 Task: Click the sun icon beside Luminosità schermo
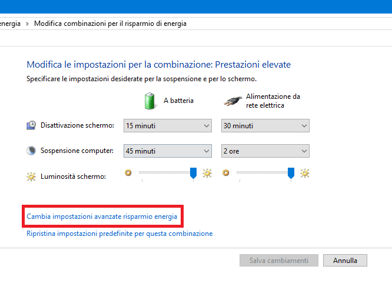[31, 176]
